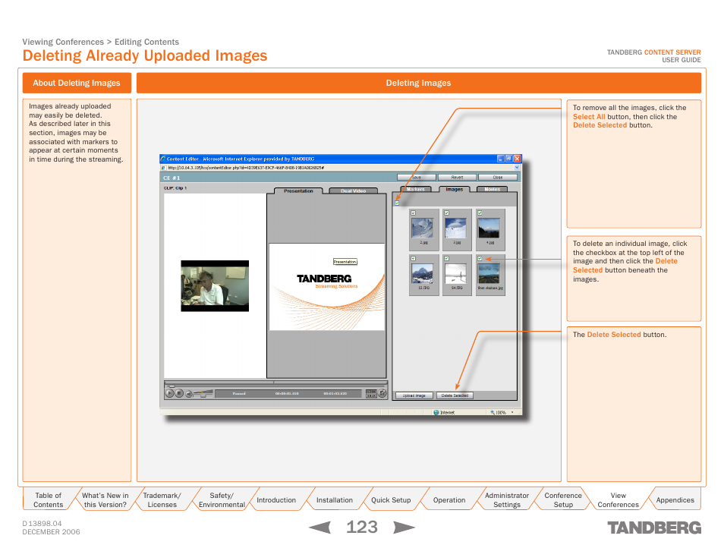The height and width of the screenshot is (545, 724).
Task: Click the page number 123
Action: pyautogui.click(x=362, y=527)
